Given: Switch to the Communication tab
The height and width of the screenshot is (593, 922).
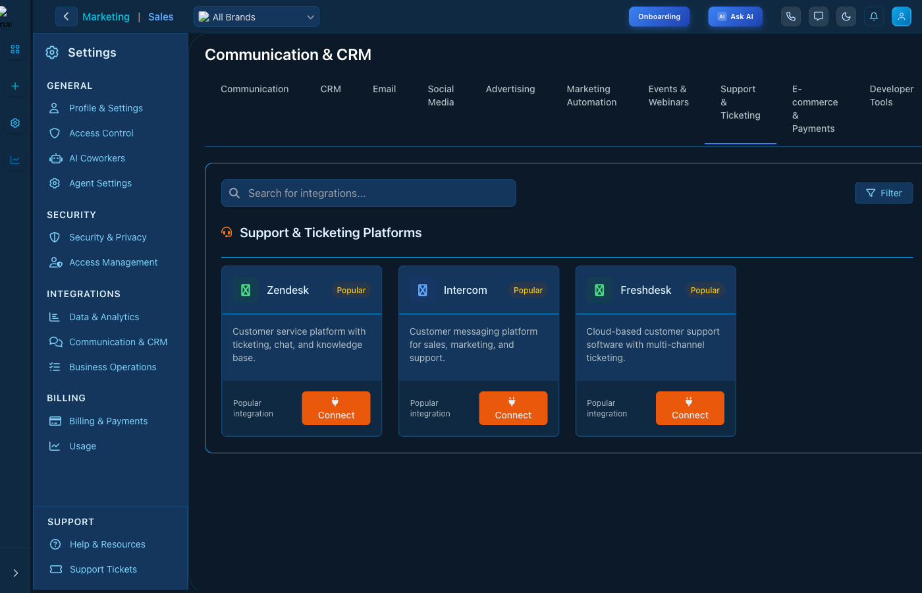Looking at the screenshot, I should coord(255,89).
